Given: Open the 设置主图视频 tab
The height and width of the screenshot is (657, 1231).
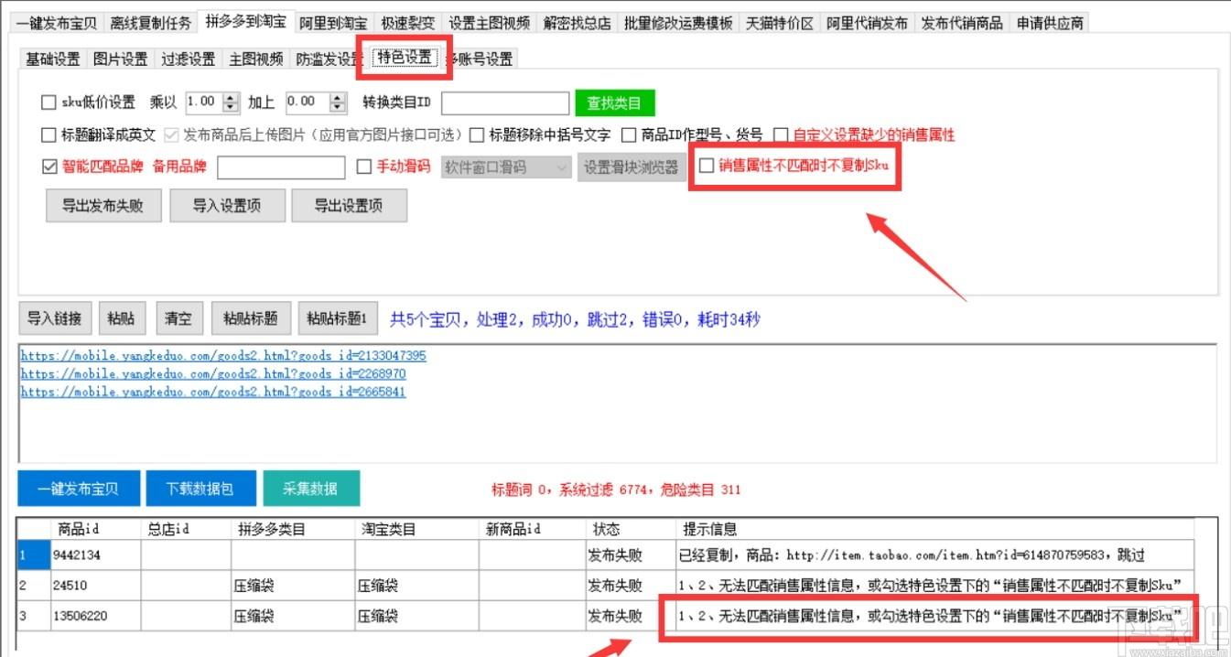Looking at the screenshot, I should pos(489,23).
